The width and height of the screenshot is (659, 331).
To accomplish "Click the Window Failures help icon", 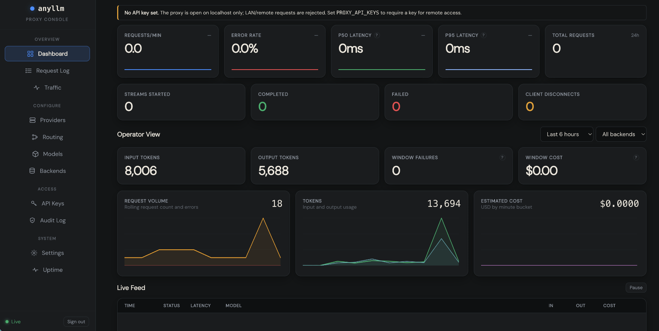I will (x=502, y=157).
